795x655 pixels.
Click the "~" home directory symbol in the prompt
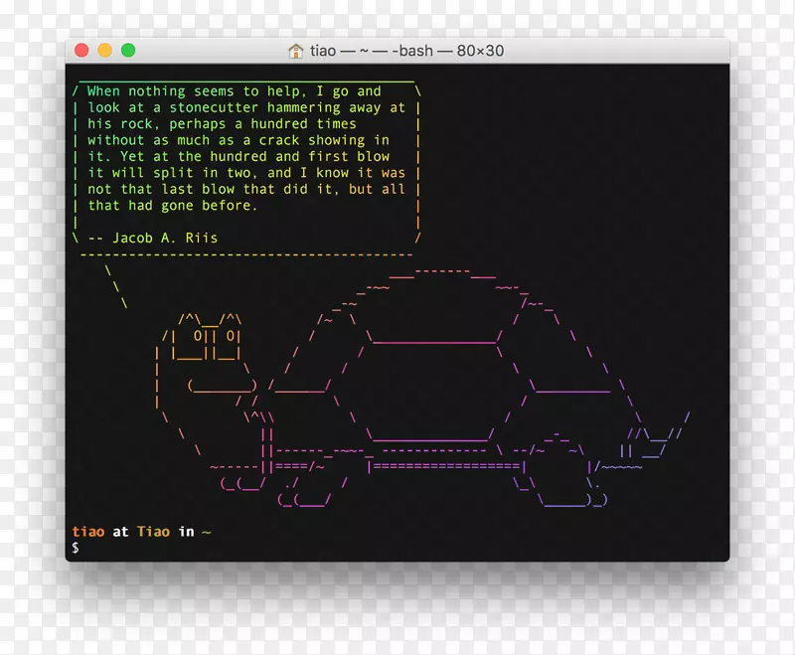(x=206, y=531)
